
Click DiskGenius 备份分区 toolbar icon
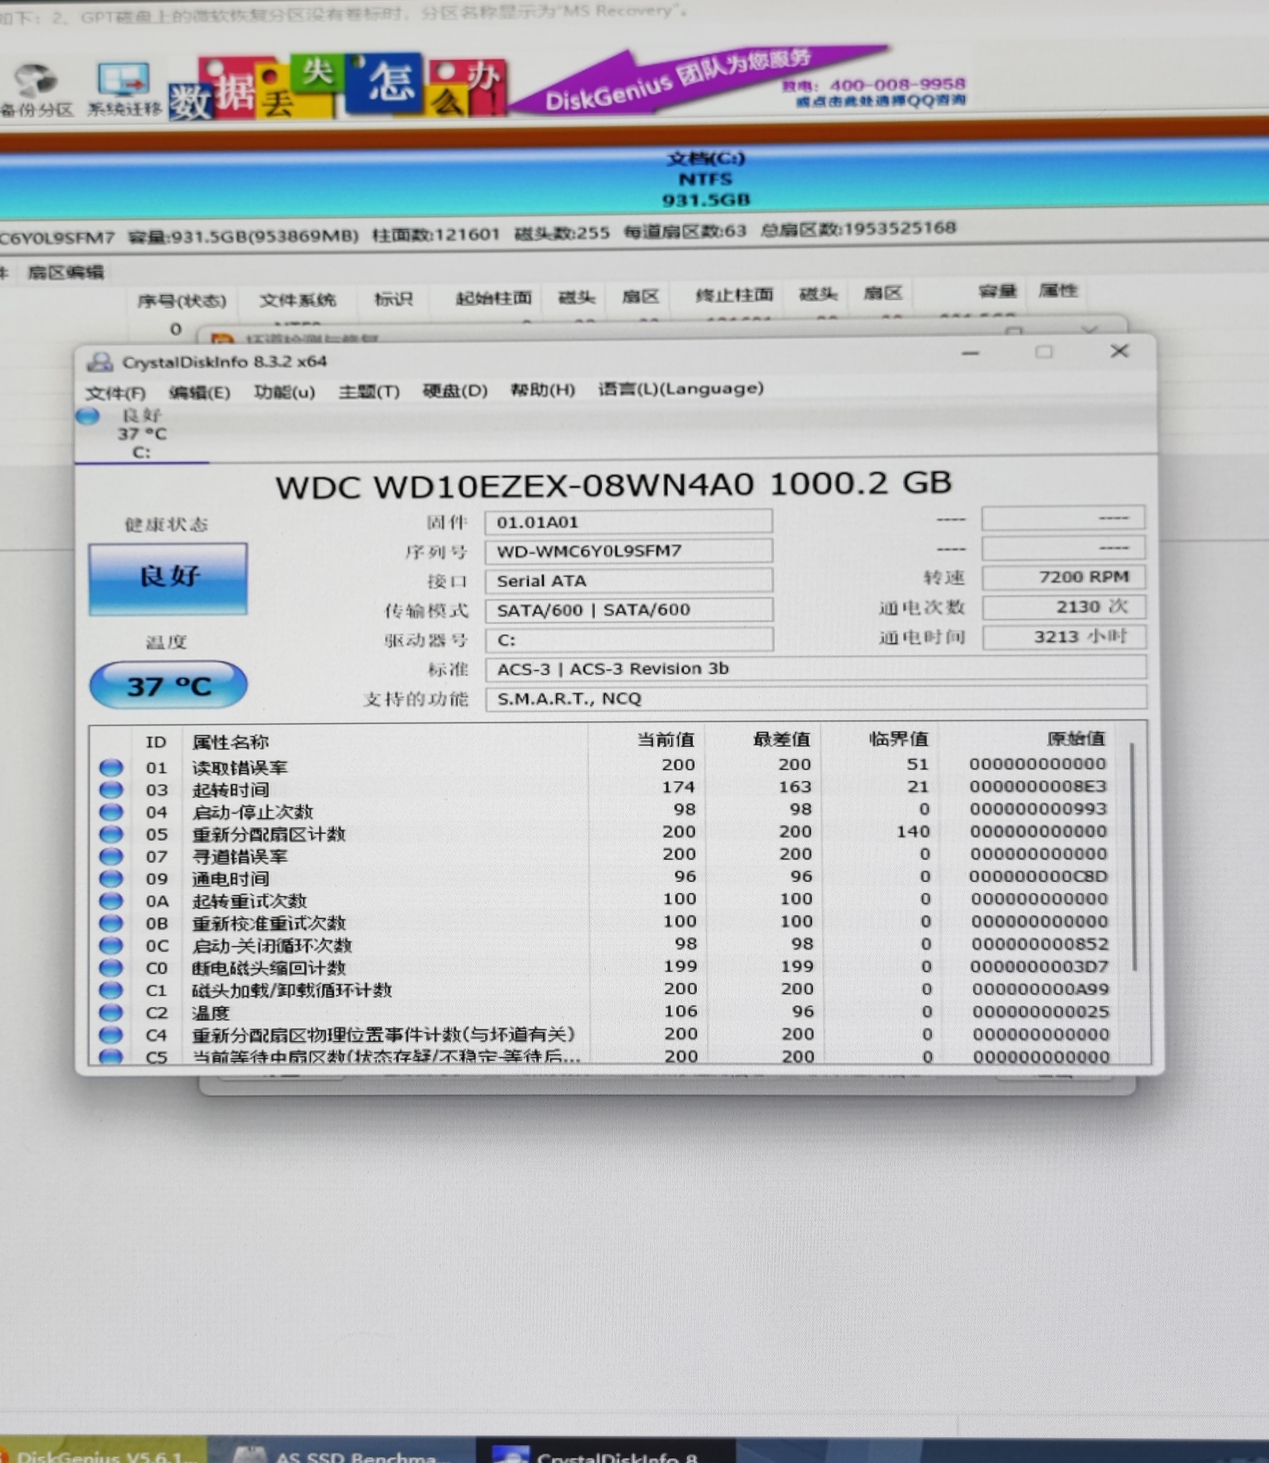coord(35,89)
